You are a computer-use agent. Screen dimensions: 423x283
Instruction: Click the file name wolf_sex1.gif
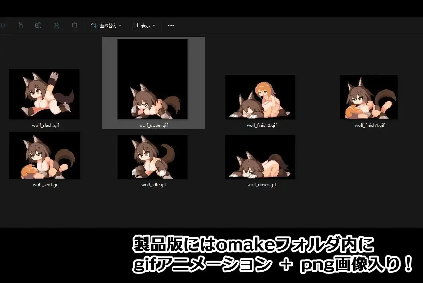[46, 185]
